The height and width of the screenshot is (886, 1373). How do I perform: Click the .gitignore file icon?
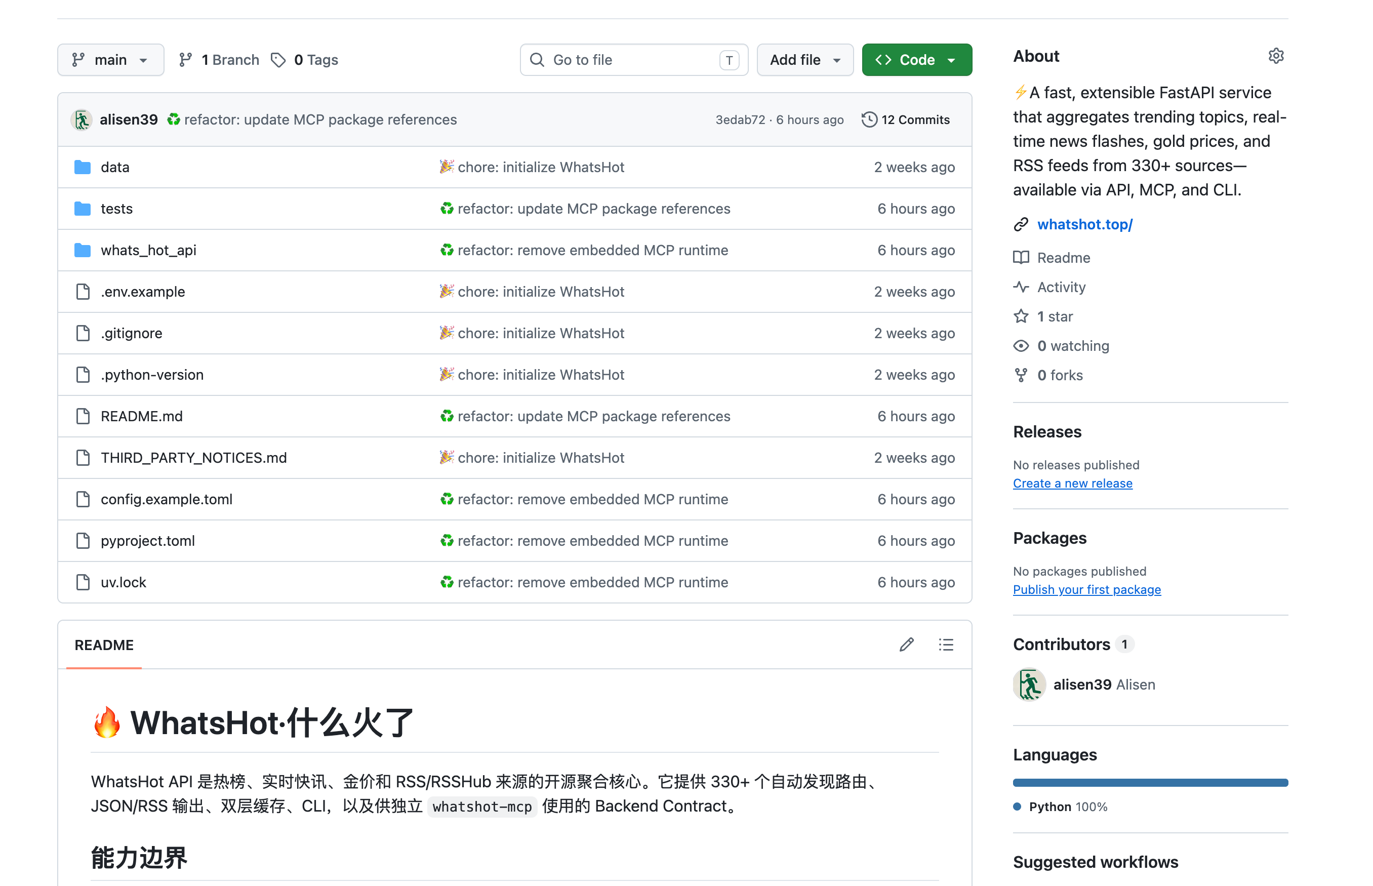[x=83, y=333]
